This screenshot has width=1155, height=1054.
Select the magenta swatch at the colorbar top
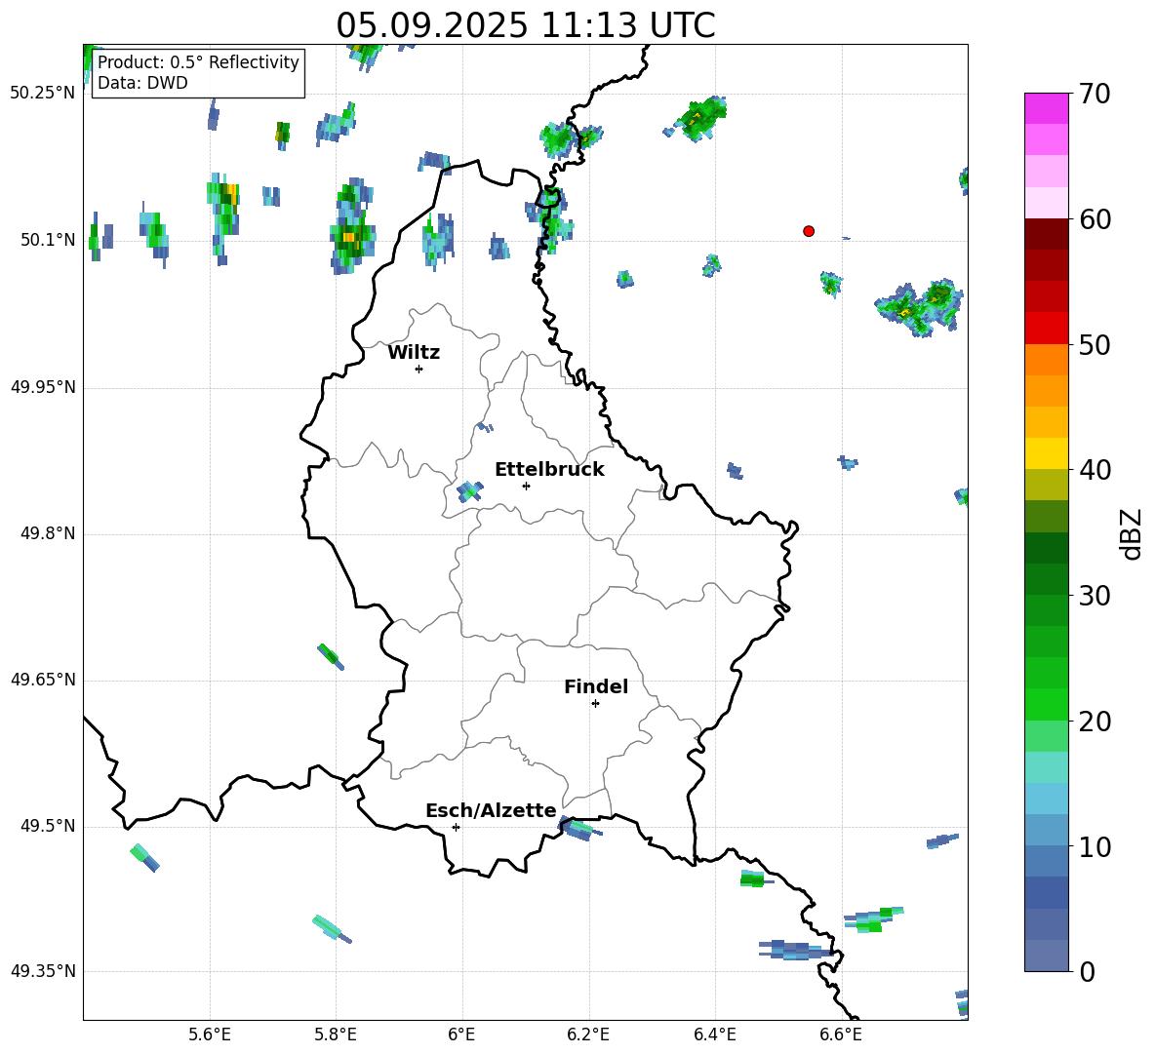point(1046,108)
